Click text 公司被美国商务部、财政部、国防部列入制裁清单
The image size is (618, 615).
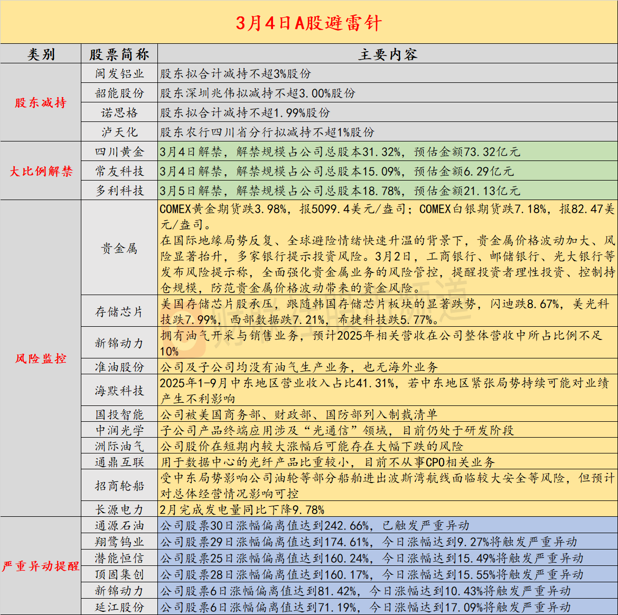click(x=298, y=414)
